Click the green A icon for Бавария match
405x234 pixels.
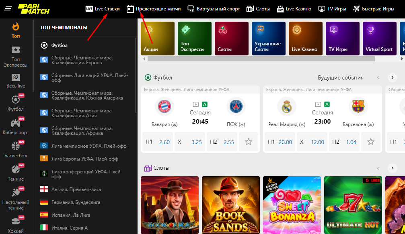click(x=205, y=104)
